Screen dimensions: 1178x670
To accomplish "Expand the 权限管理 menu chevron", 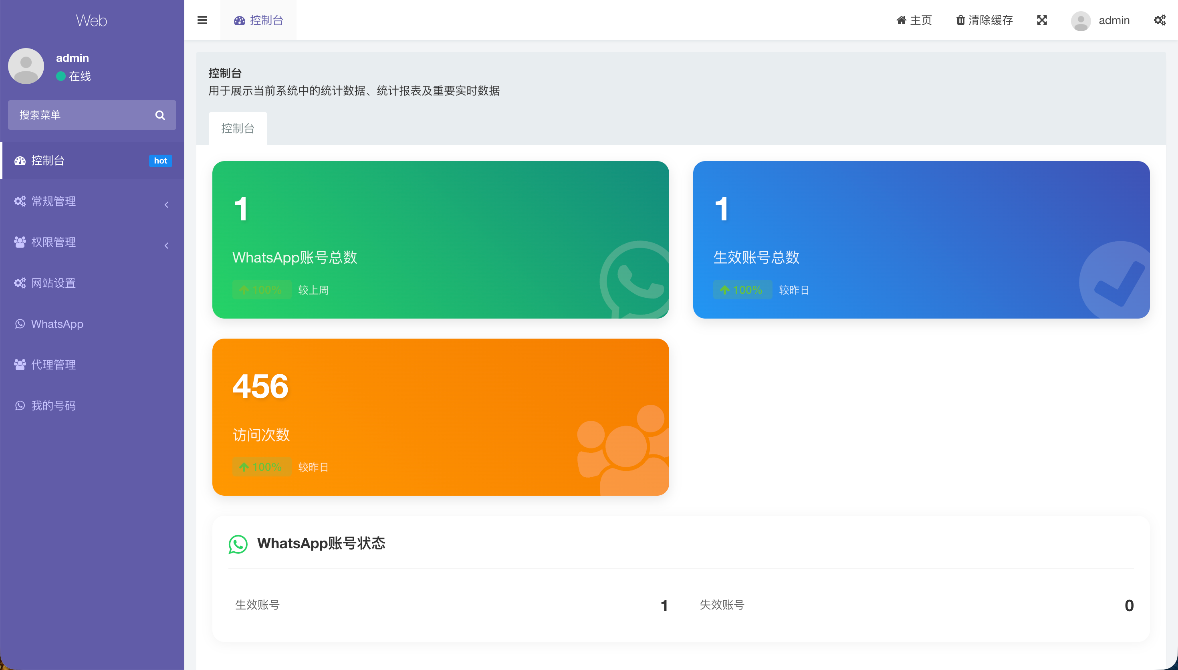I will click(167, 246).
